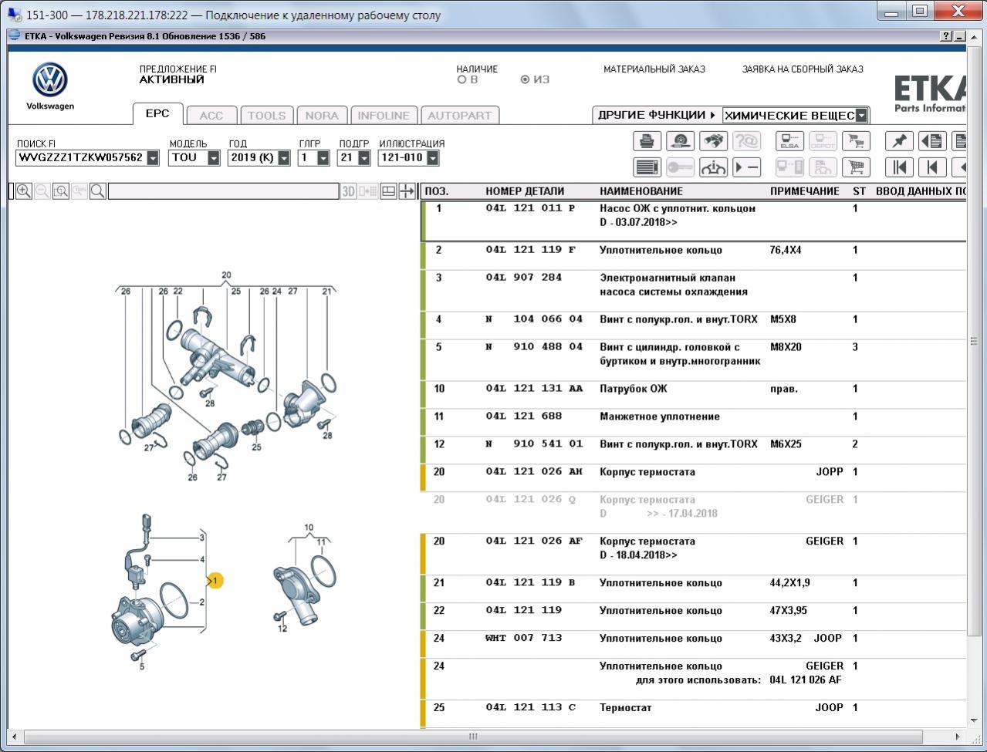Image resolution: width=987 pixels, height=752 pixels.
Task: Click the illustration search input field
Action: click(223, 191)
